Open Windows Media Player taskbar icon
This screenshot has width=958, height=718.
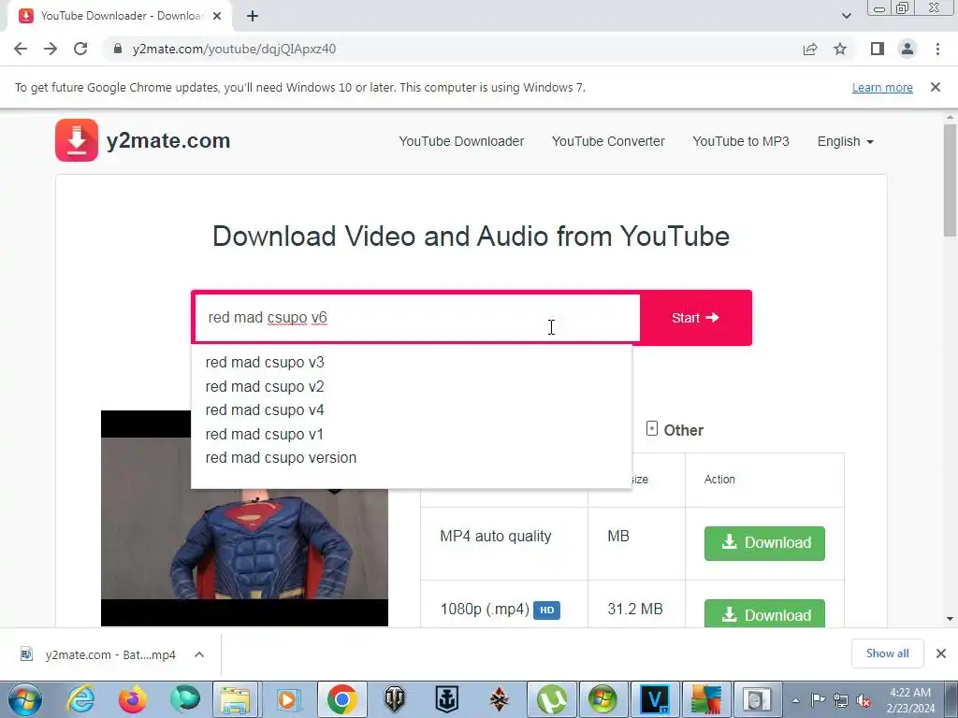[287, 699]
